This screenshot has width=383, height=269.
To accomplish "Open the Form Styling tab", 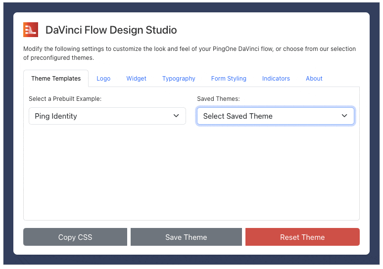I will (x=229, y=78).
